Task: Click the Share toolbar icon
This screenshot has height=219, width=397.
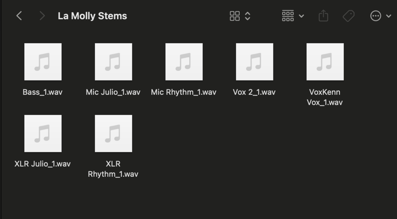Action: coord(323,16)
